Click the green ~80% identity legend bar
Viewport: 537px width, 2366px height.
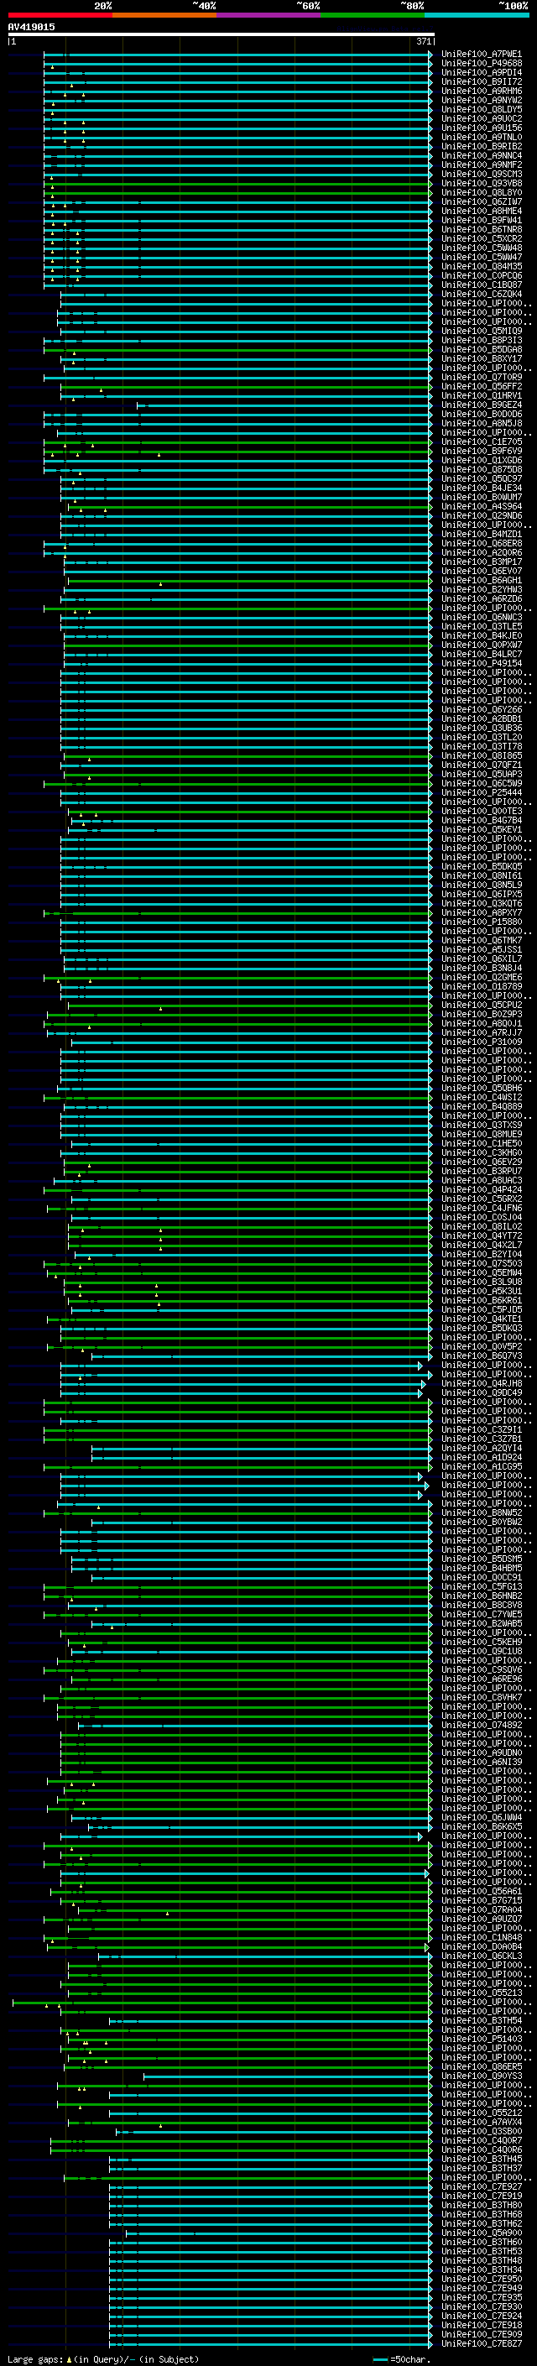pos(373,15)
